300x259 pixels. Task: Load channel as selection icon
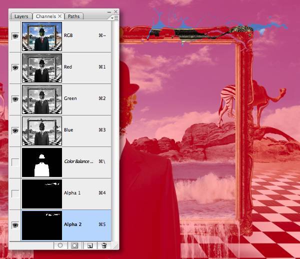click(x=60, y=245)
